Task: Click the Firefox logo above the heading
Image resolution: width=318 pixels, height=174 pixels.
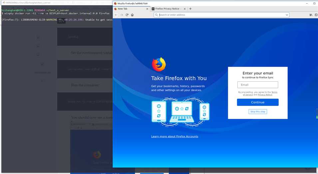Action: pos(159,64)
